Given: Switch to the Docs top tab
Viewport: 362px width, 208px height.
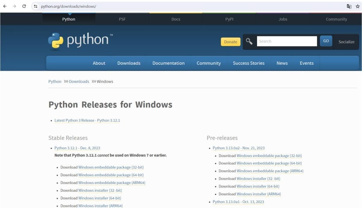Looking at the screenshot, I should 176,19.
